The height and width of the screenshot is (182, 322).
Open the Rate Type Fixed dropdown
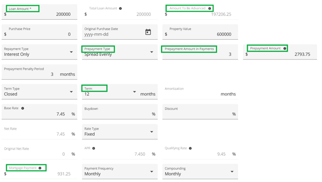point(120,132)
